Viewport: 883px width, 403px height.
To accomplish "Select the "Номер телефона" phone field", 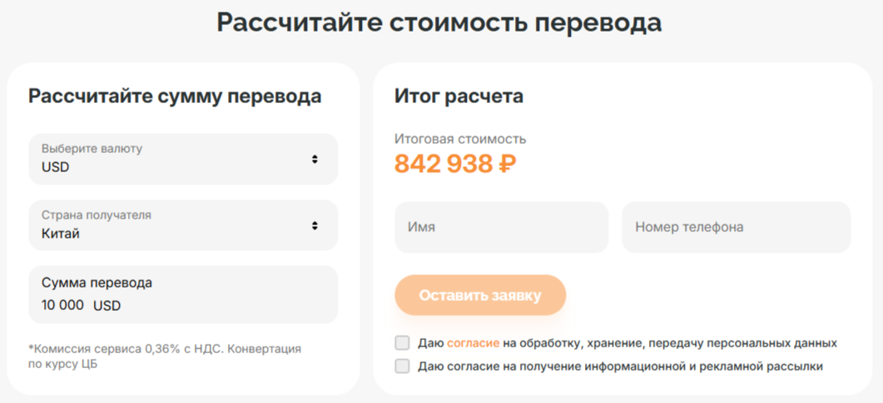I will pos(736,227).
